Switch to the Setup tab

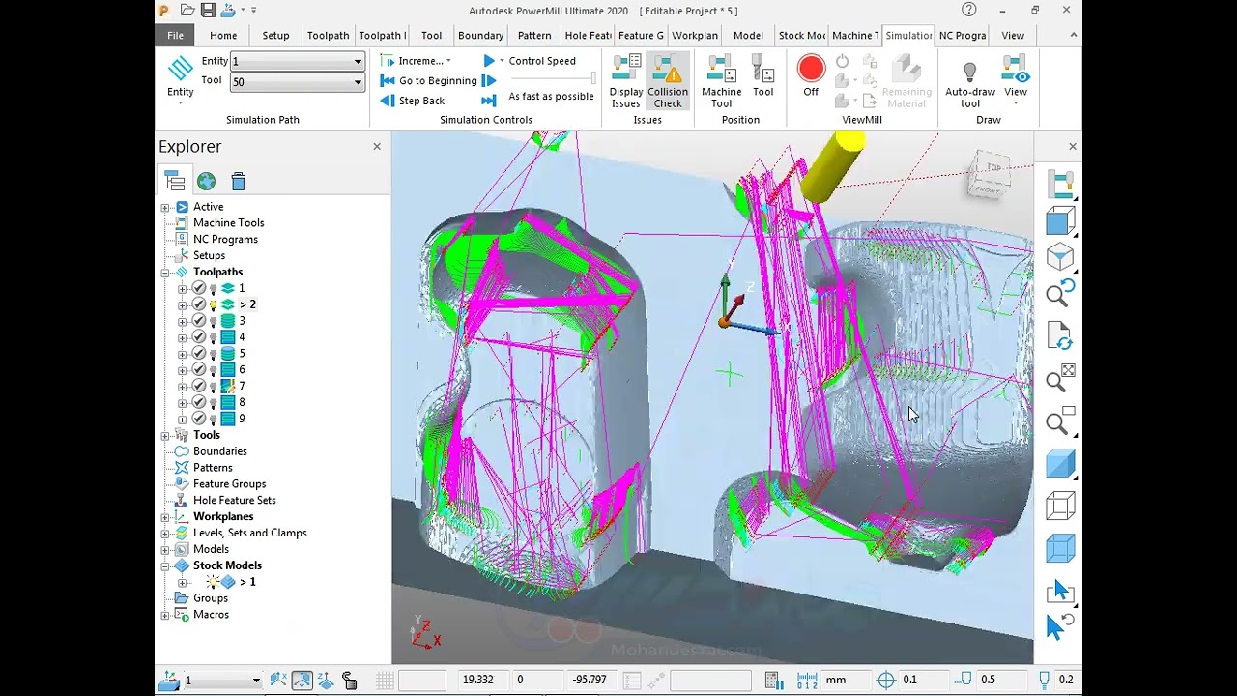[275, 35]
